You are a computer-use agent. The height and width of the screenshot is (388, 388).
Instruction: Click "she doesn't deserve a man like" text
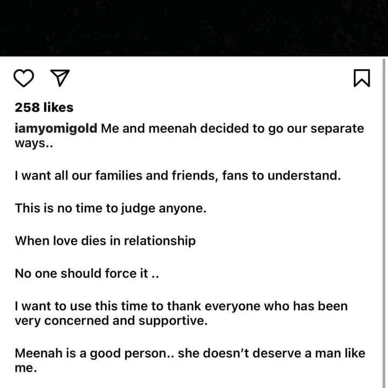tap(272, 354)
